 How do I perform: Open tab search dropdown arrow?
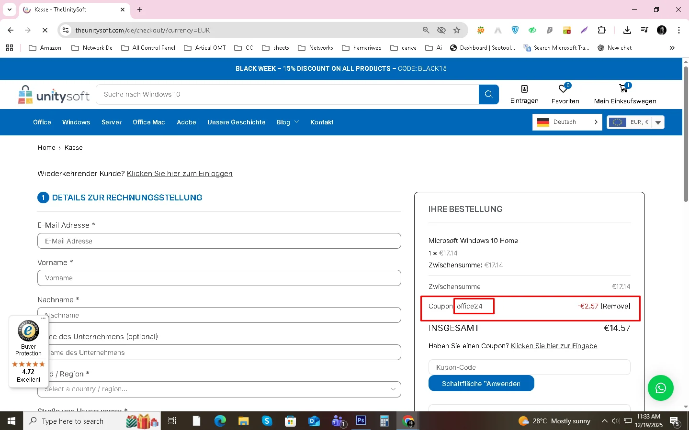click(x=10, y=10)
